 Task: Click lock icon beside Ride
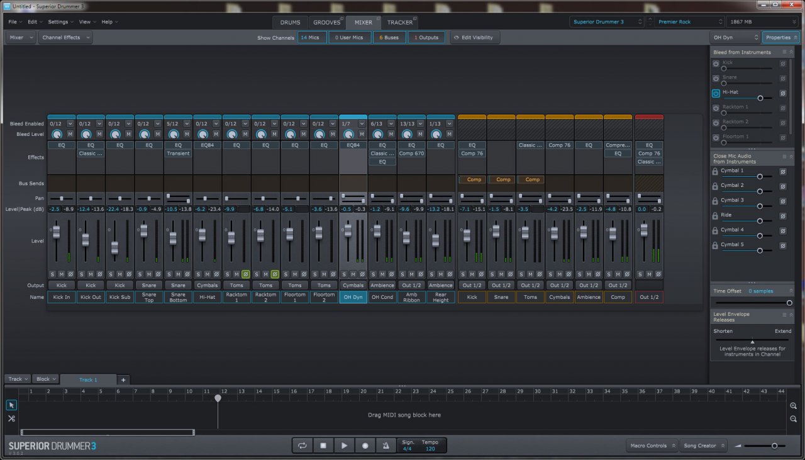click(715, 216)
